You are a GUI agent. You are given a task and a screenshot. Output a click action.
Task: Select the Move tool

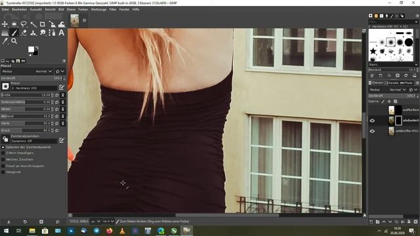[5, 24]
